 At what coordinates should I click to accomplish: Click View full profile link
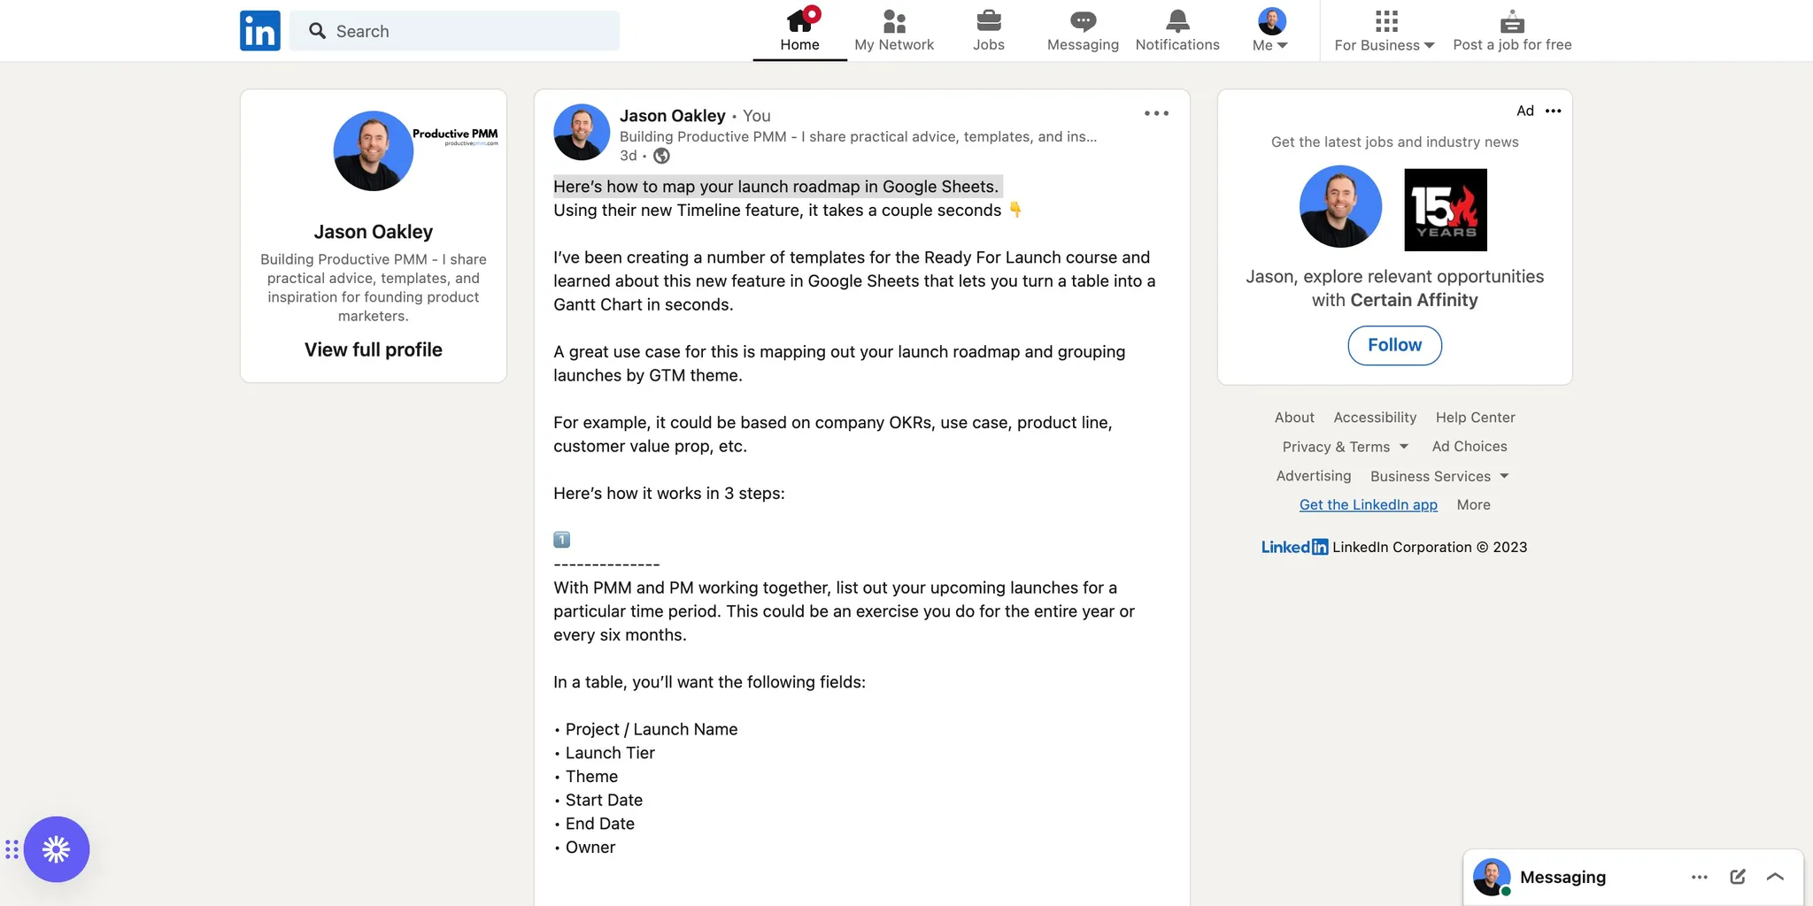click(374, 349)
